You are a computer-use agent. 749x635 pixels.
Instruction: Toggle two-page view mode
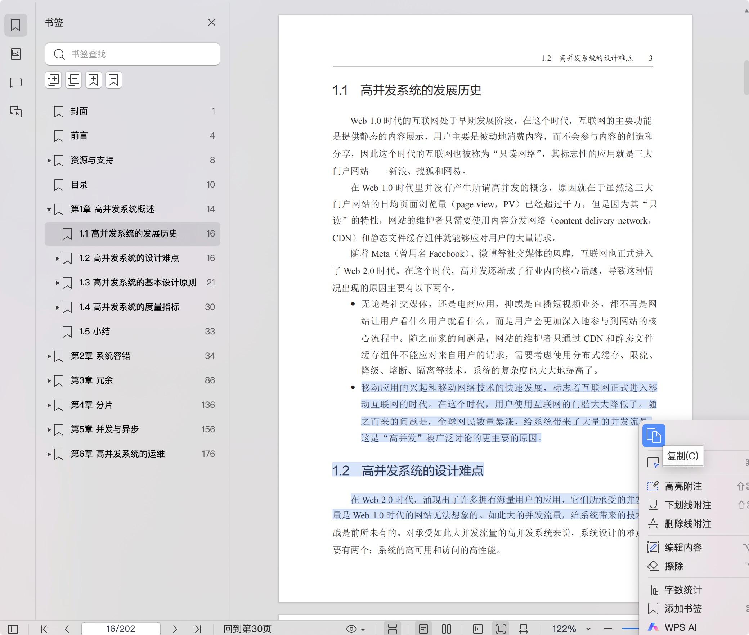tap(446, 629)
